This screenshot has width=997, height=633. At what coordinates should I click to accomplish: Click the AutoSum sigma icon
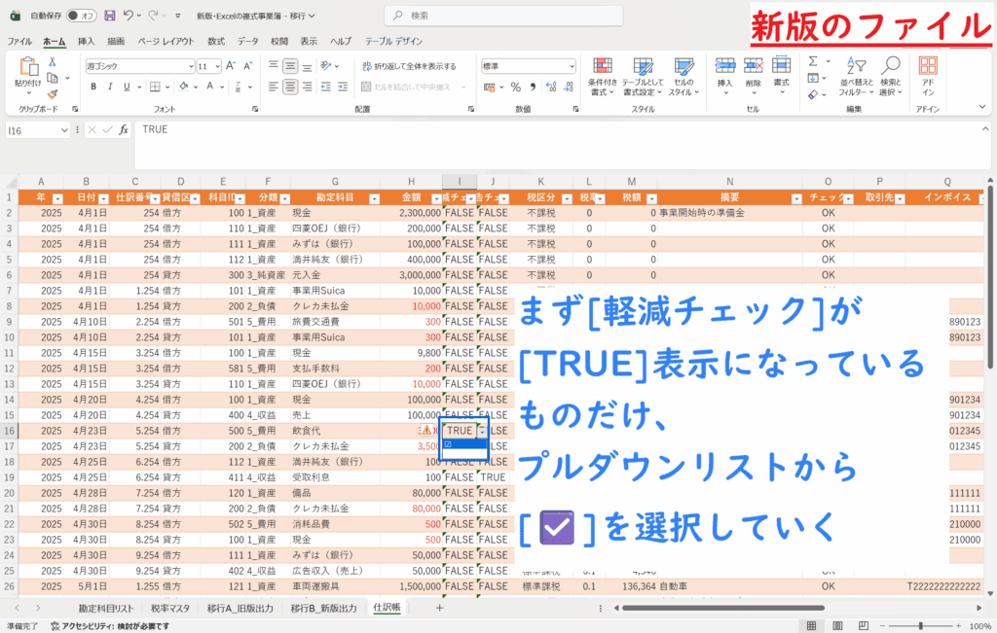[813, 61]
